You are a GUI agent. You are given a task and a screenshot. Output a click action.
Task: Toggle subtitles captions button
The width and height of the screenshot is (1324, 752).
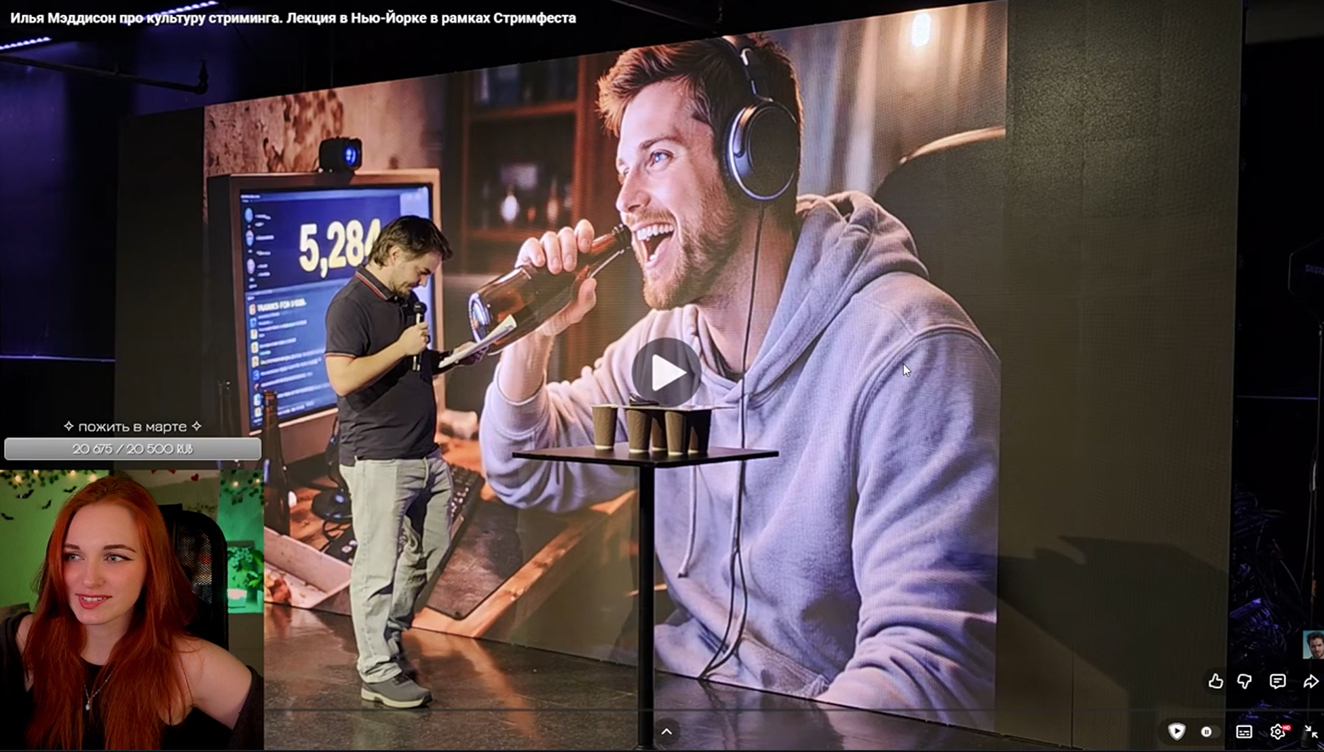point(1244,731)
